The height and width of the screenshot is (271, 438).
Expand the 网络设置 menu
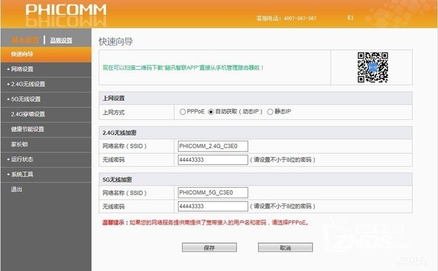pyautogui.click(x=46, y=69)
